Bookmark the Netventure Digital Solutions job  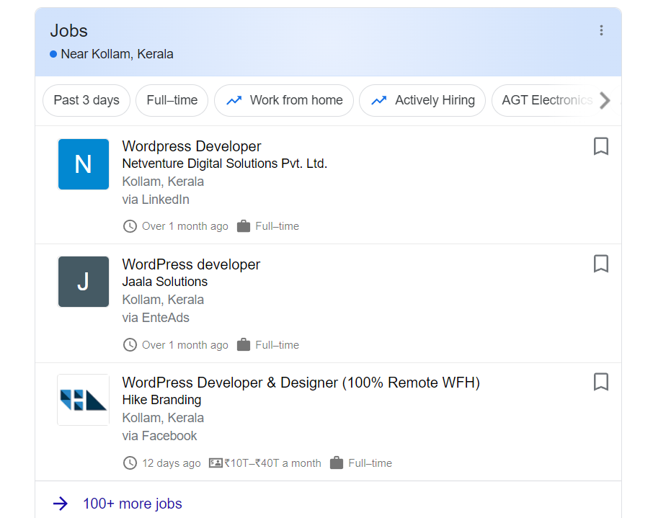[x=600, y=146]
